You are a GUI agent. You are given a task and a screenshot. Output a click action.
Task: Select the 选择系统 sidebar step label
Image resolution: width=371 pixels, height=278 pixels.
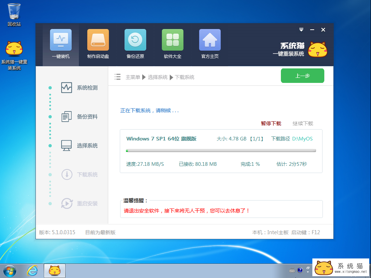[87, 146]
